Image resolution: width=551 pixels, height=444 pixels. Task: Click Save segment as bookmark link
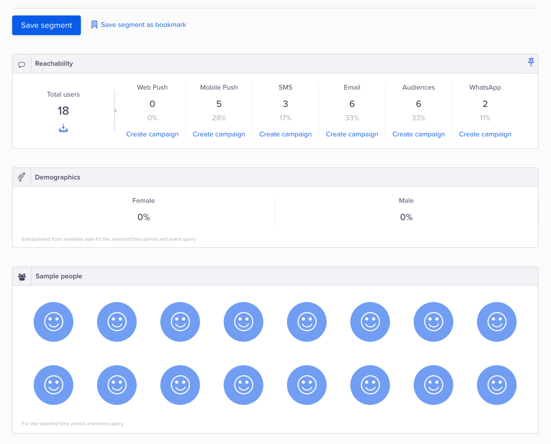143,25
